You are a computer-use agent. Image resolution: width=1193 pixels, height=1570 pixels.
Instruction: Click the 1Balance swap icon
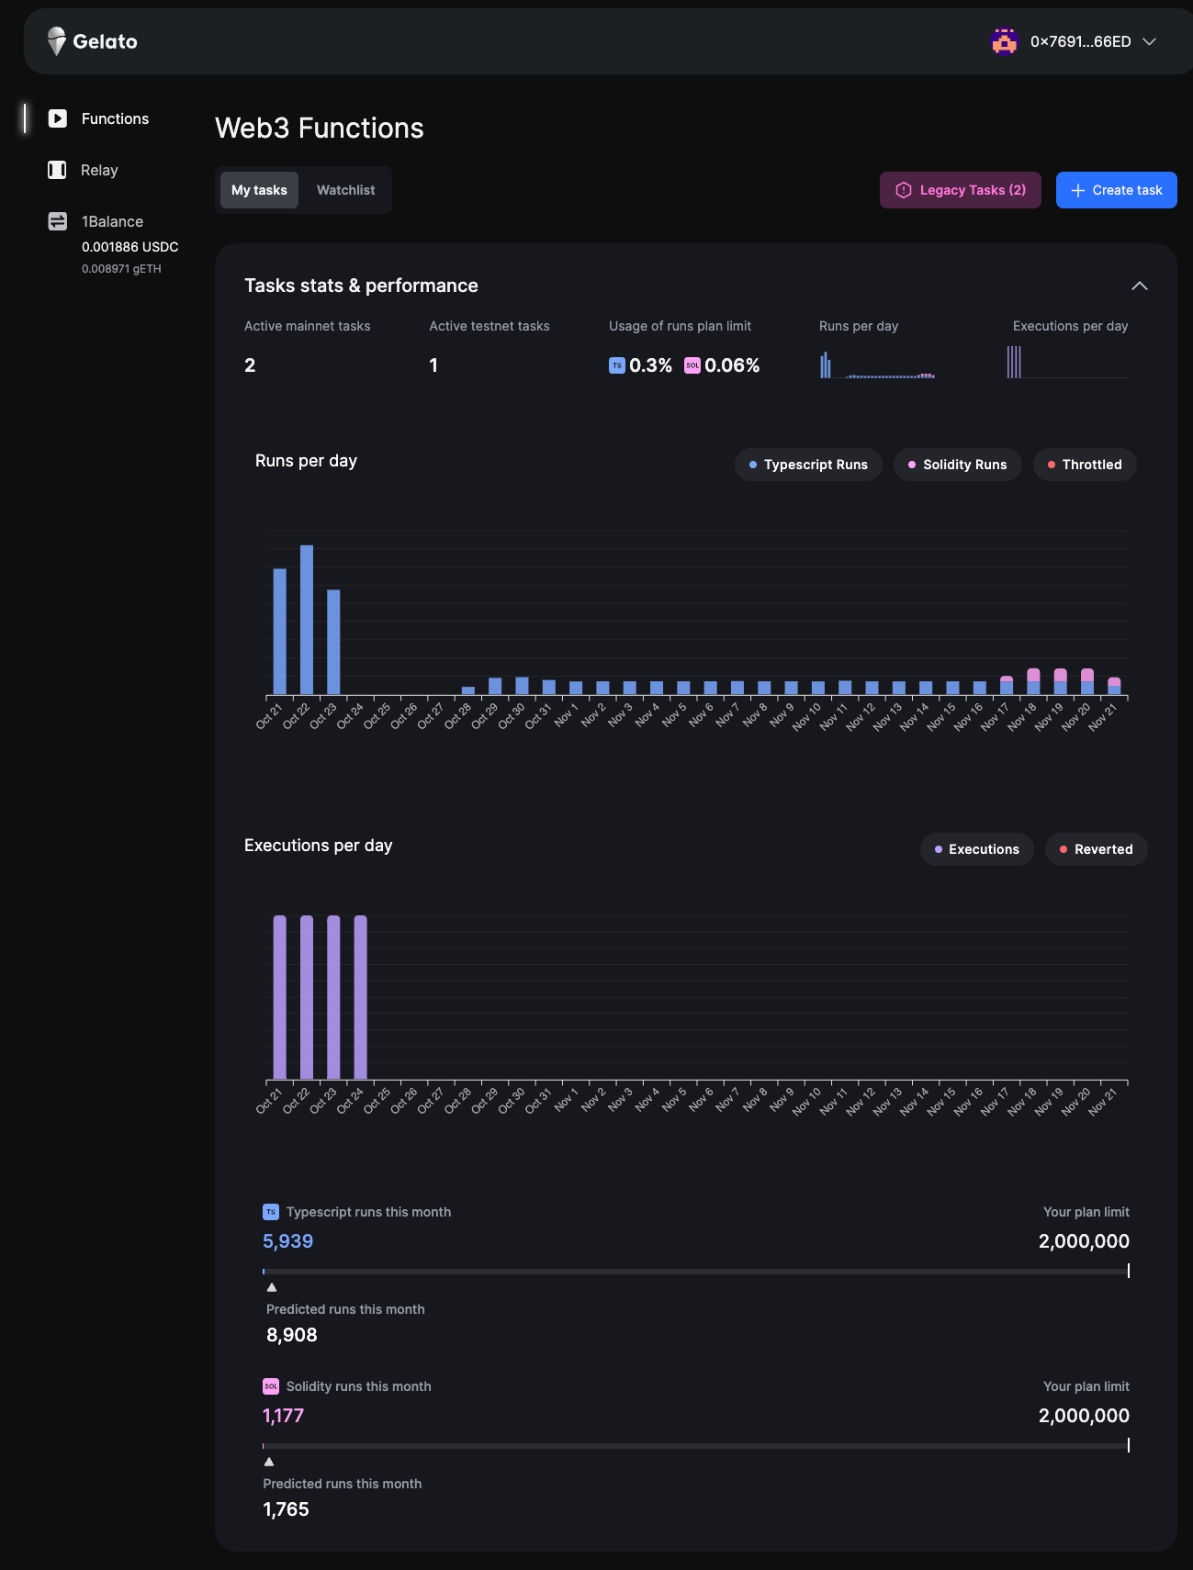[x=57, y=221]
